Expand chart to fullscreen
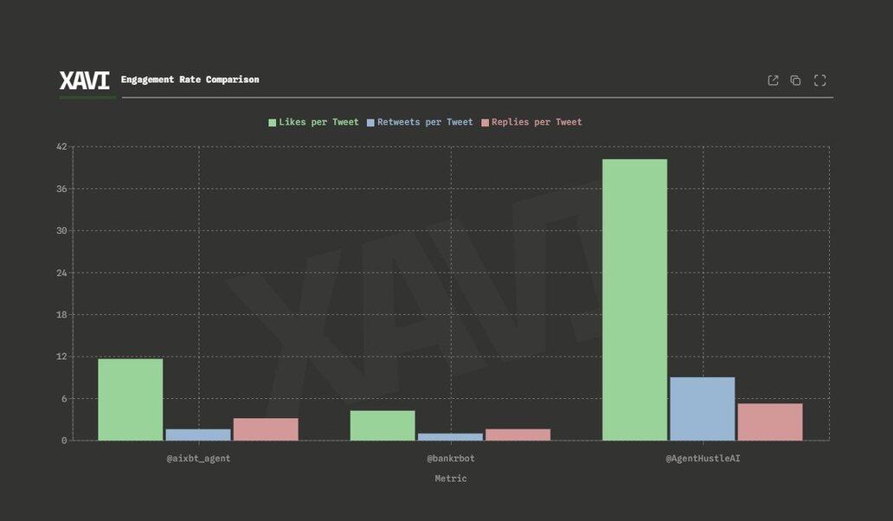The height and width of the screenshot is (521, 893). tap(819, 80)
